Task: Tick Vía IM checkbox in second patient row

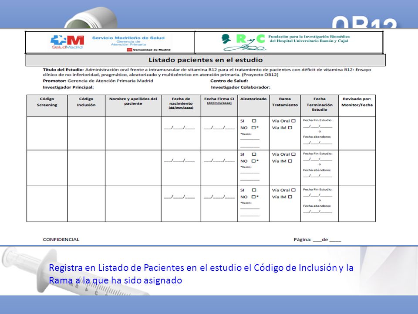Action: 290,161
